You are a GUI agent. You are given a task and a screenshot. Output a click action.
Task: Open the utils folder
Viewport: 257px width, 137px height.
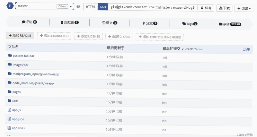15,101
